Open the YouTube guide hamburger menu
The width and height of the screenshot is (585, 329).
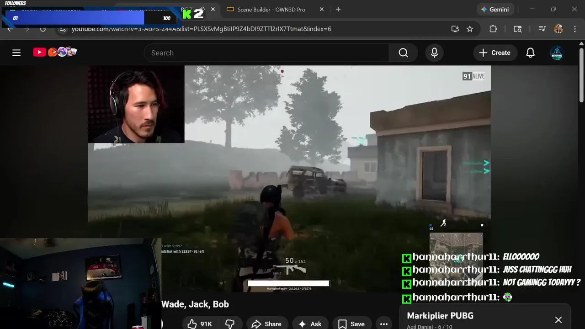[16, 53]
